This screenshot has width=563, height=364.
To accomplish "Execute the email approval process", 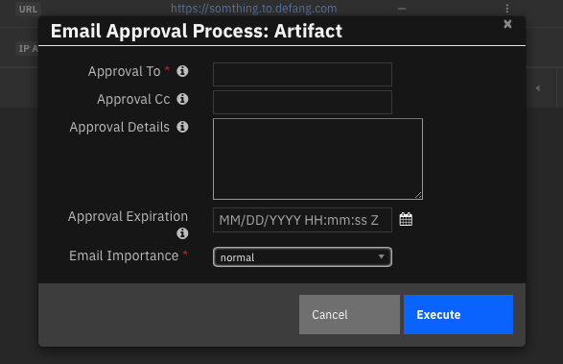I will [x=458, y=315].
